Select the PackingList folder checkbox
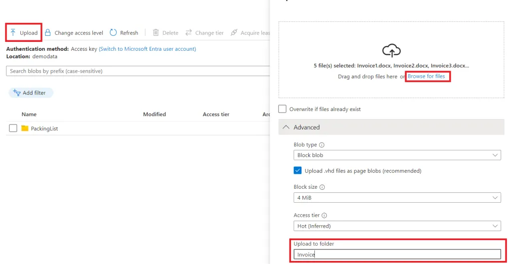 (x=13, y=129)
